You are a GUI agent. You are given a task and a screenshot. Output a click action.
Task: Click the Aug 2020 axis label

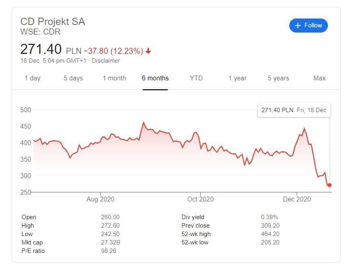pyautogui.click(x=101, y=199)
